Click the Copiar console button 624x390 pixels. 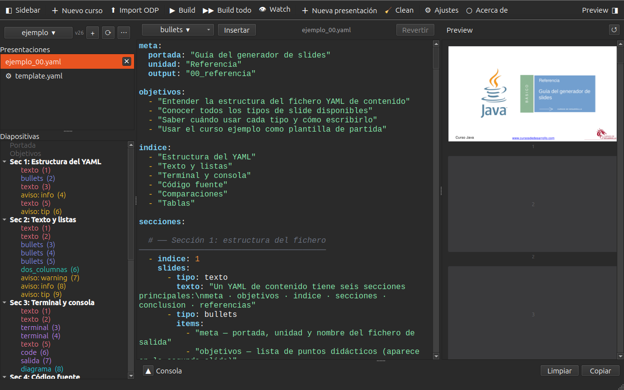601,371
